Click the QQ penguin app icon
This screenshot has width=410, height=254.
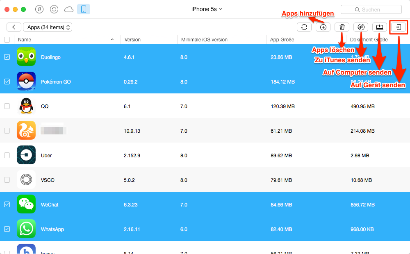[26, 106]
